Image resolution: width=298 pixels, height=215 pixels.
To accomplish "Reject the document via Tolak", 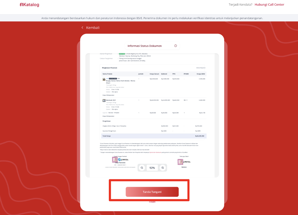I will [x=152, y=202].
